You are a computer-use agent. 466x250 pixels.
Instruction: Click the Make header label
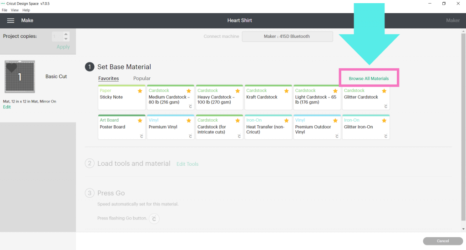(27, 20)
